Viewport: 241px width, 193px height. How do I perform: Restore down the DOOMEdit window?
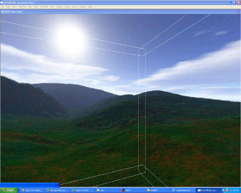(x=234, y=2)
